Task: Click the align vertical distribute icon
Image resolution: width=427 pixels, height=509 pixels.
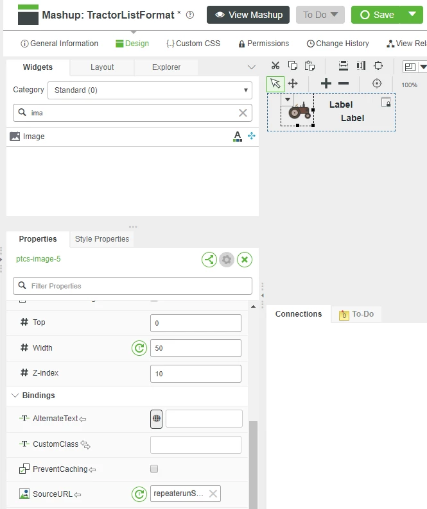Action: (x=344, y=65)
